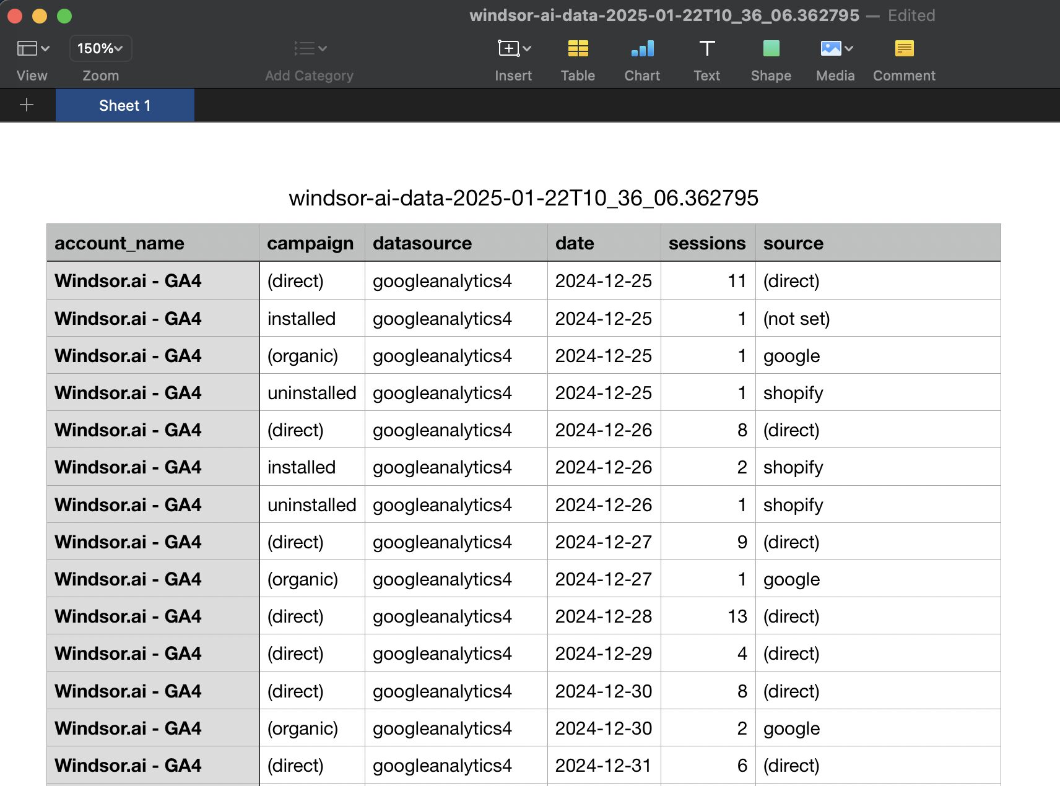
Task: Click the document title in title bar
Action: pos(664,15)
